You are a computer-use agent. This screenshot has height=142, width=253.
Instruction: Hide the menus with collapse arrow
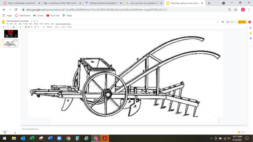pos(246,27)
